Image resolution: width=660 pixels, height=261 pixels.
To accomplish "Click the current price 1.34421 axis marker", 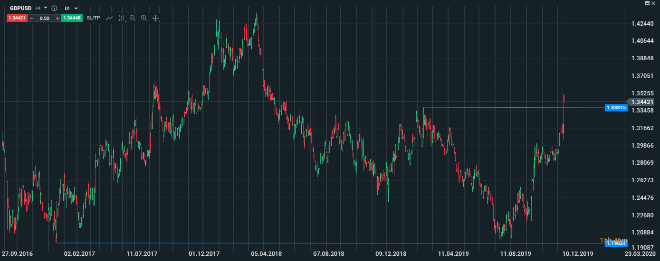I will [642, 102].
